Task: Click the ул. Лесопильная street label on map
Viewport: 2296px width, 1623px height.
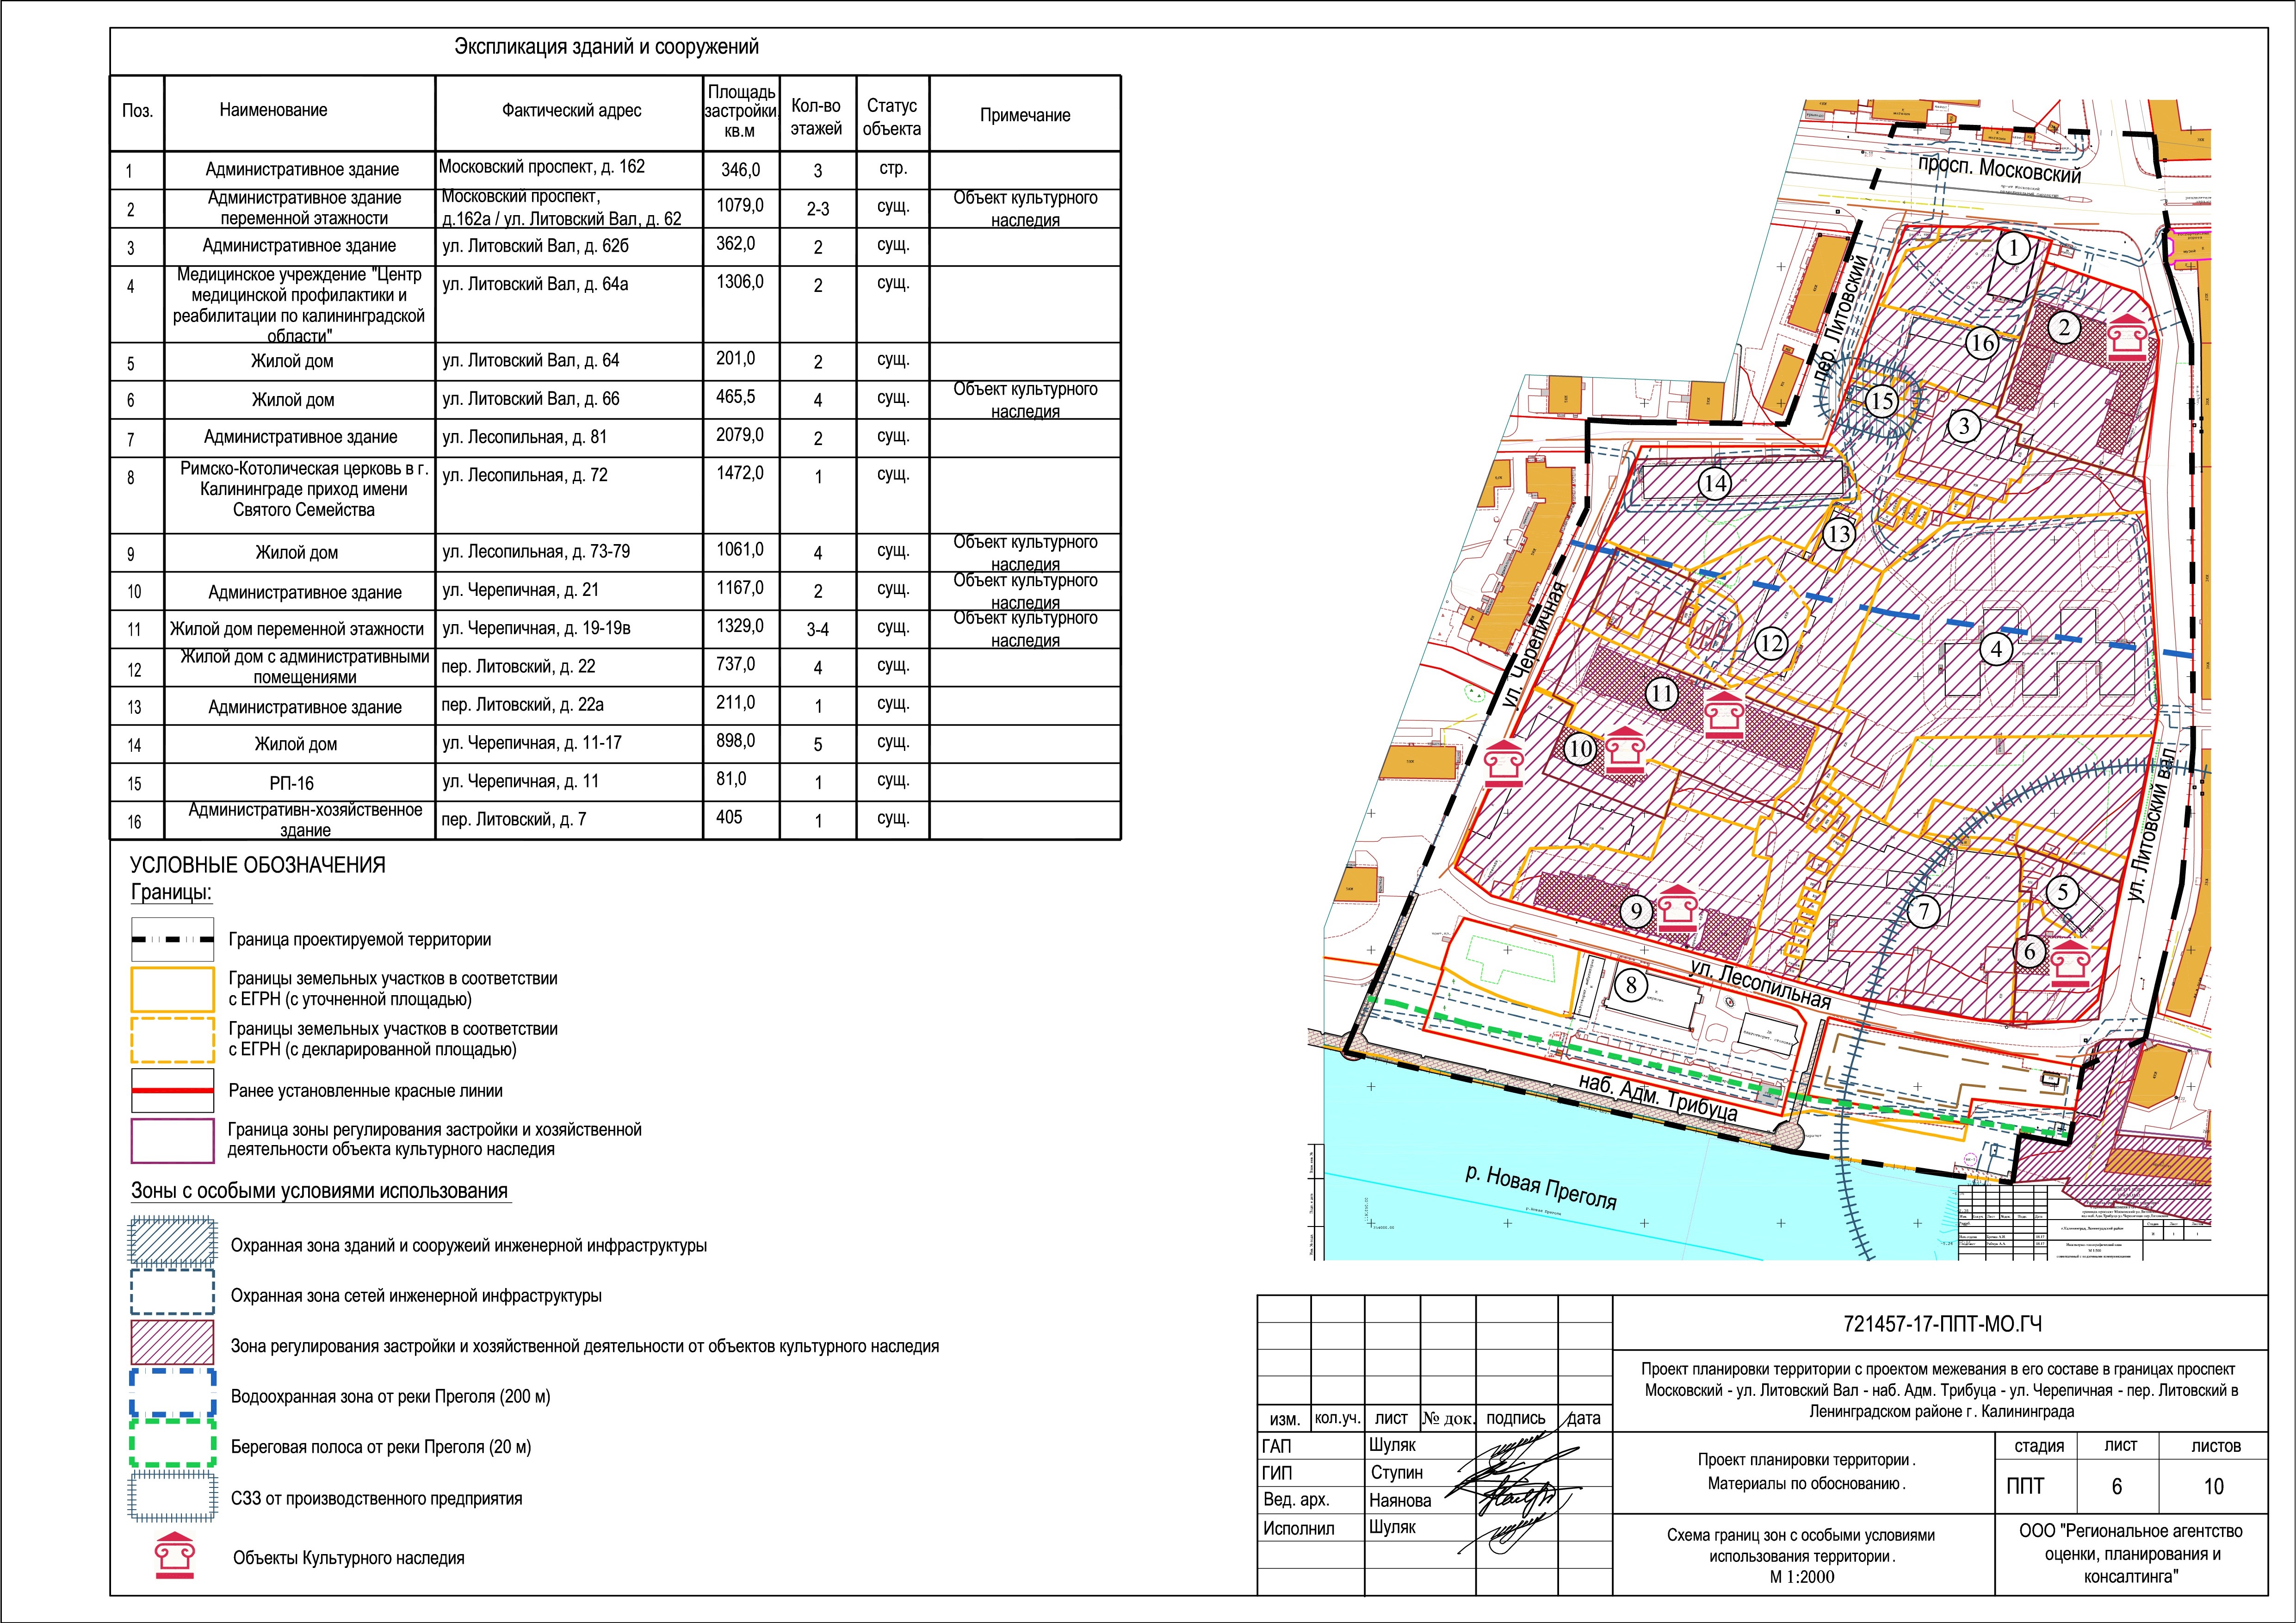Action: click(1760, 984)
